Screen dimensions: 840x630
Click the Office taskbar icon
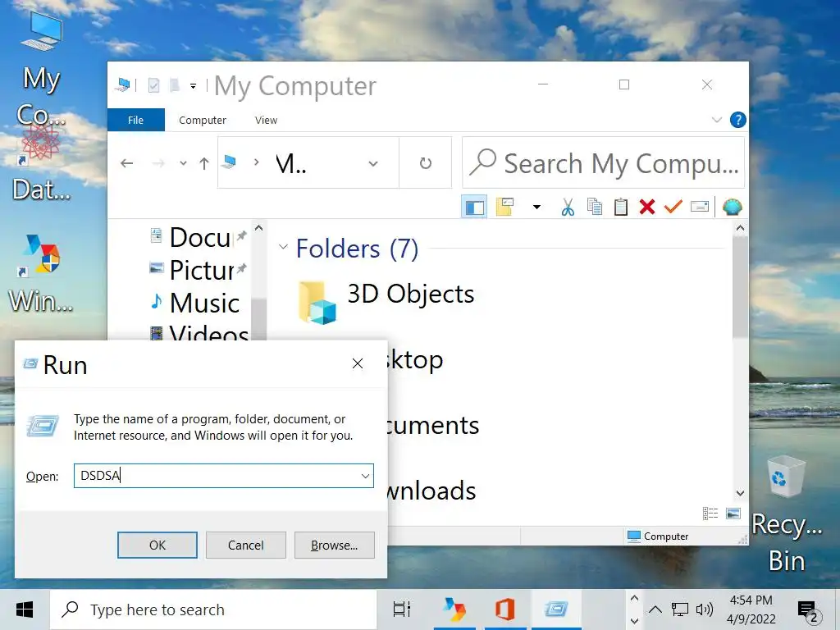pos(504,609)
